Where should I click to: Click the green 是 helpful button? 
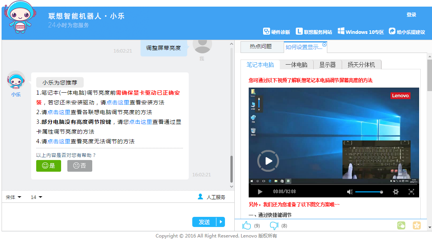[x=49, y=165]
